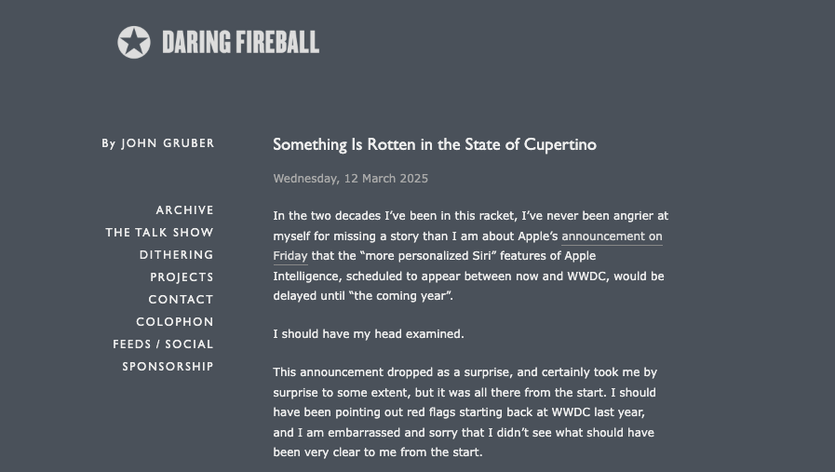Select Projects in the sidebar

point(182,277)
